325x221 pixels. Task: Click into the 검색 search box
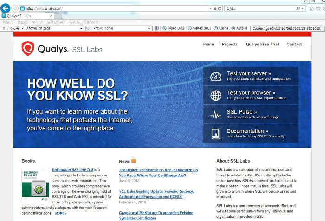260,8
